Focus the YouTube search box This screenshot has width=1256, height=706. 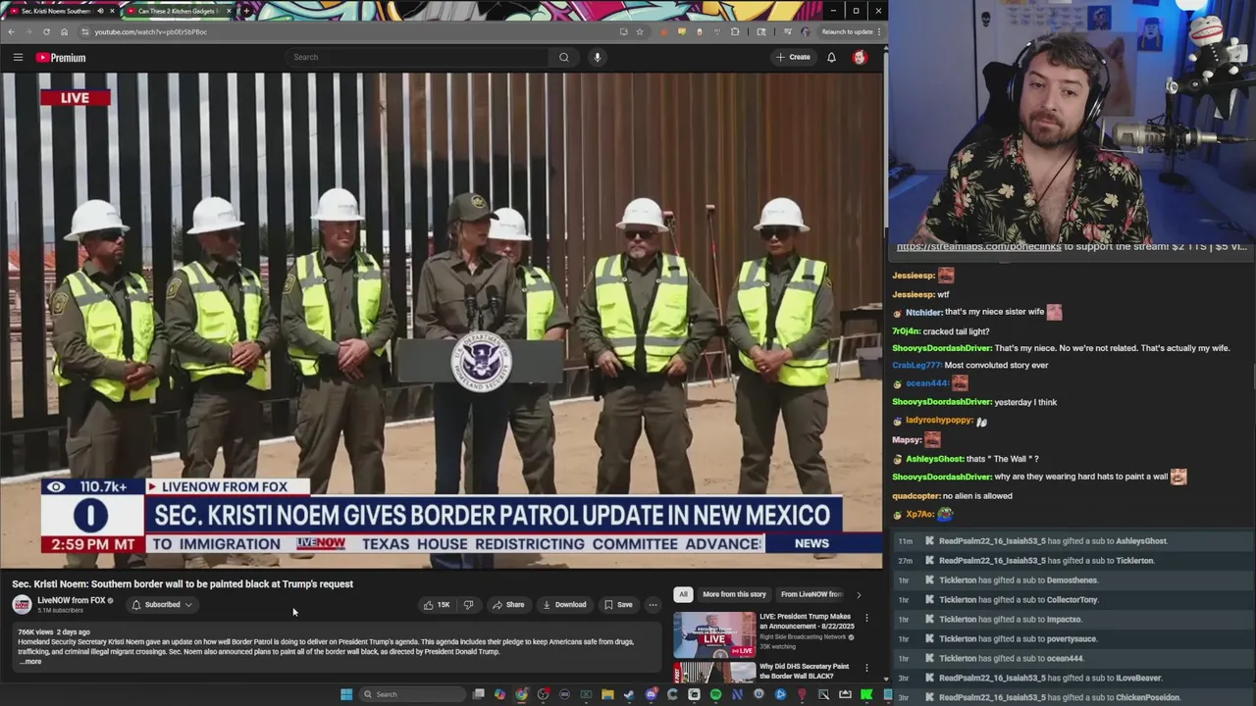[x=417, y=57]
